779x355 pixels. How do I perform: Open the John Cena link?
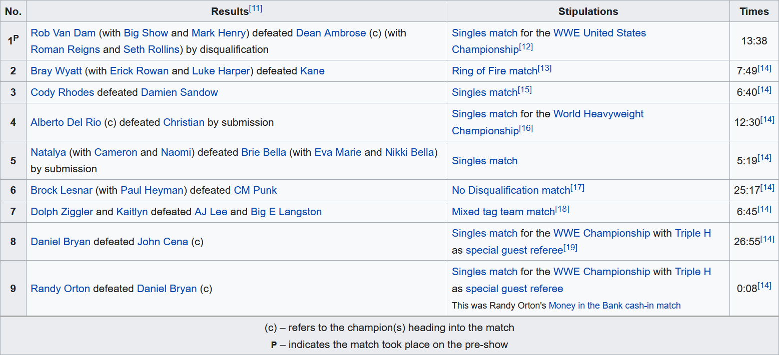tap(163, 242)
